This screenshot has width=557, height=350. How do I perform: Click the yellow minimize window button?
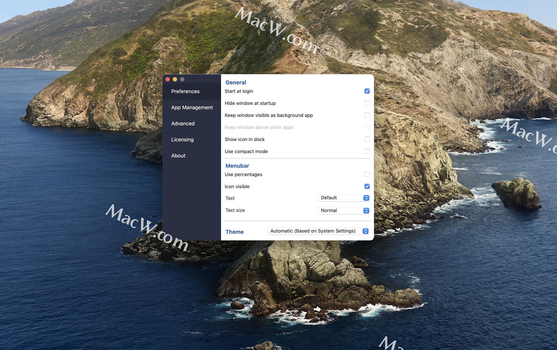[175, 79]
